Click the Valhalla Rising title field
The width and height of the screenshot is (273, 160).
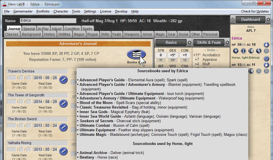click(x=37, y=143)
